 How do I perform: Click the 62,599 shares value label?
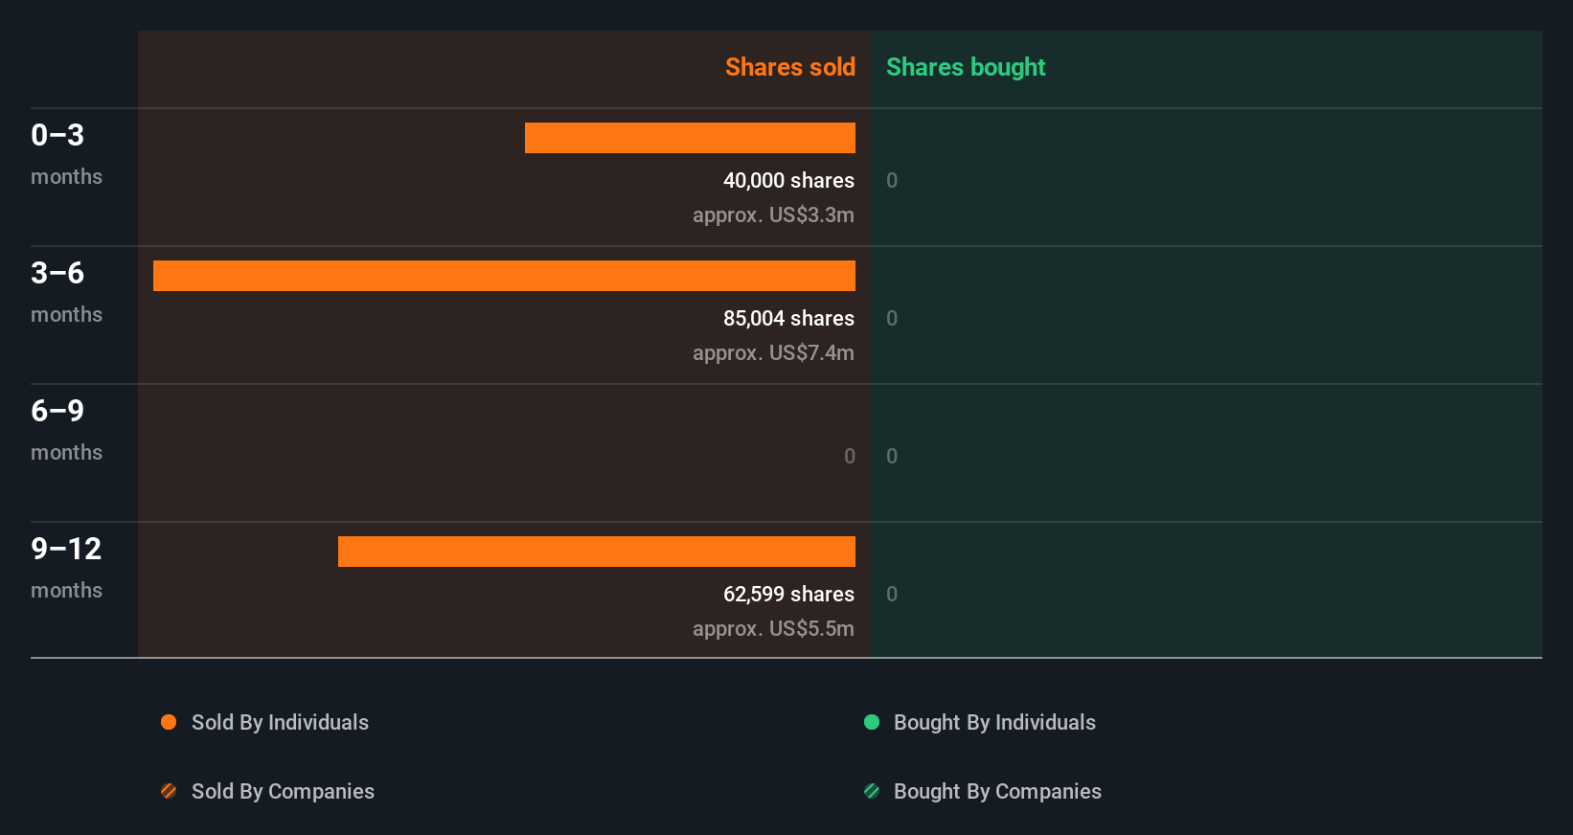(788, 594)
